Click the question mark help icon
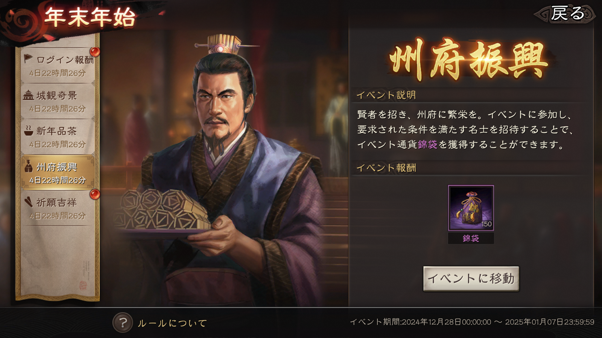 [123, 322]
